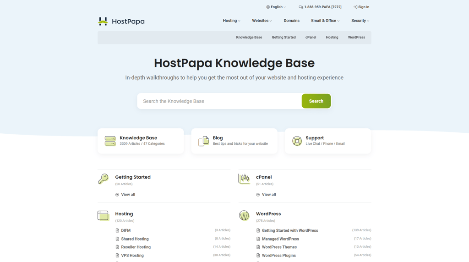
Task: Open the Getting Started category heading
Action: click(x=133, y=177)
